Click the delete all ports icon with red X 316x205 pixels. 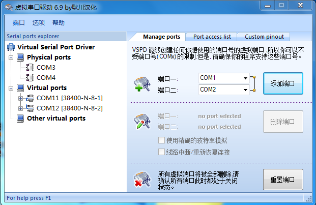[x=142, y=179]
